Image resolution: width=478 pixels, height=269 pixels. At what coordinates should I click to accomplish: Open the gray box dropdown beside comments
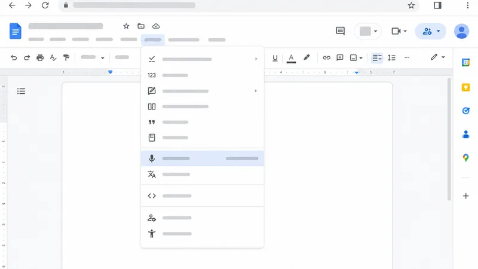click(368, 31)
